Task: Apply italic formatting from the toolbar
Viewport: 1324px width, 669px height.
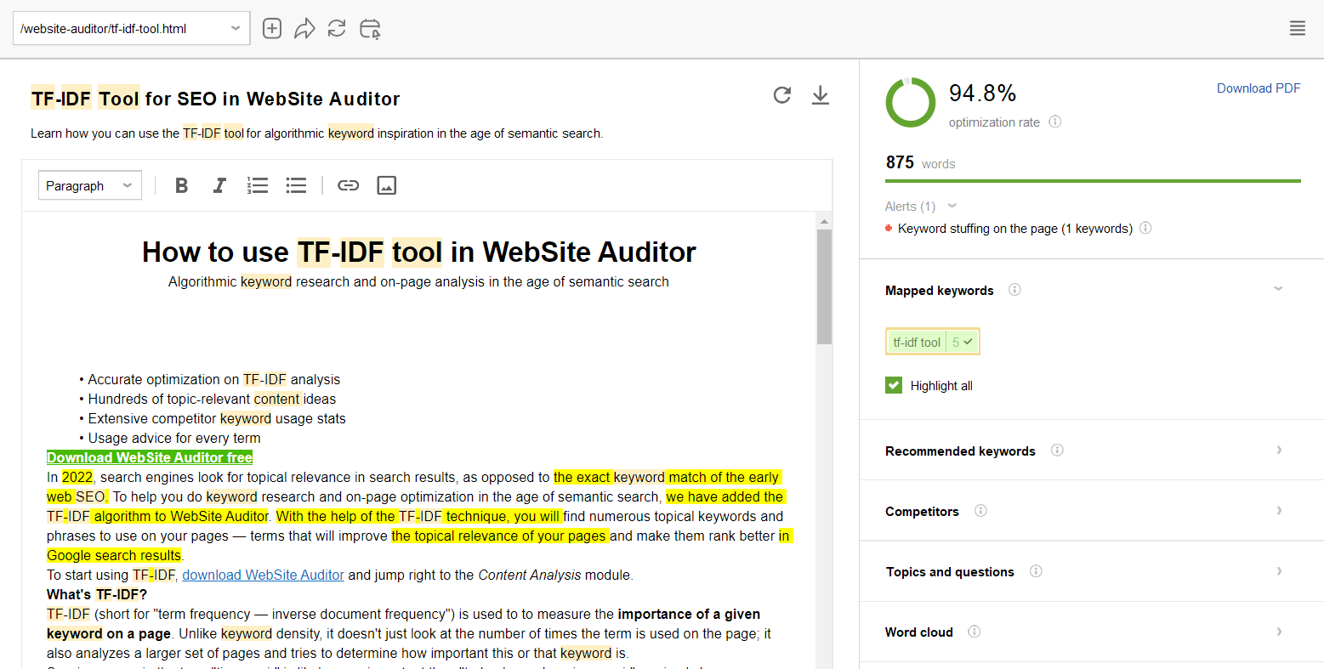Action: [x=219, y=185]
